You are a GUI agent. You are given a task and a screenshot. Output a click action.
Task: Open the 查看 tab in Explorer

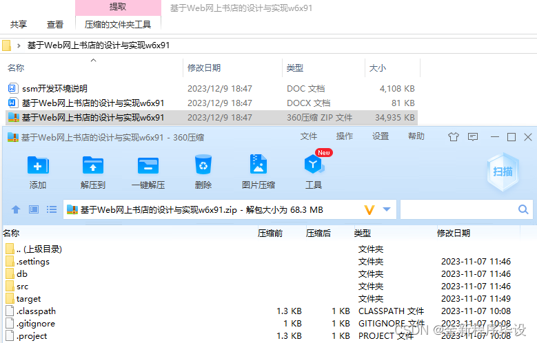click(54, 24)
